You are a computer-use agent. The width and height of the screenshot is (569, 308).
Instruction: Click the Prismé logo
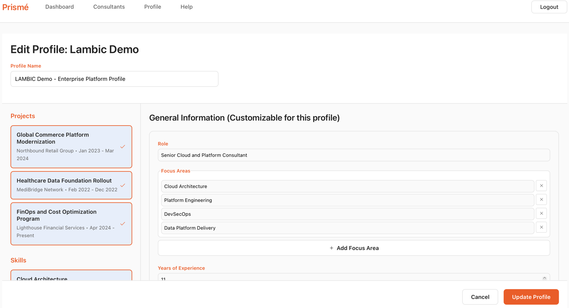point(15,7)
